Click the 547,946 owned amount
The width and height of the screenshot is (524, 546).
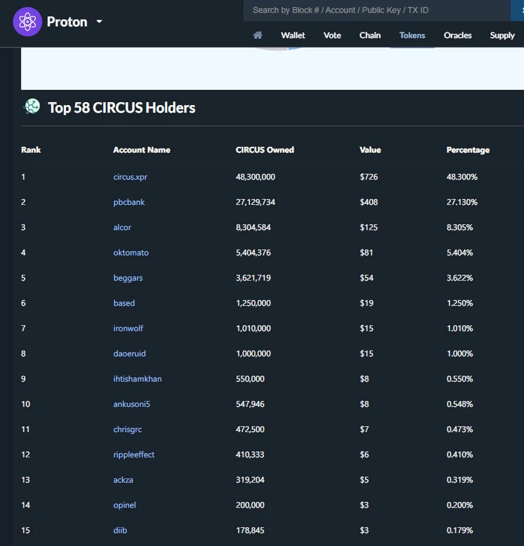250,405
